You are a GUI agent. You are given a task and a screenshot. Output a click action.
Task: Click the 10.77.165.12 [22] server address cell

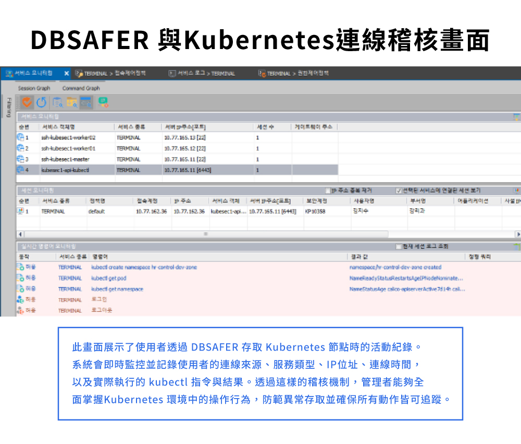point(185,149)
